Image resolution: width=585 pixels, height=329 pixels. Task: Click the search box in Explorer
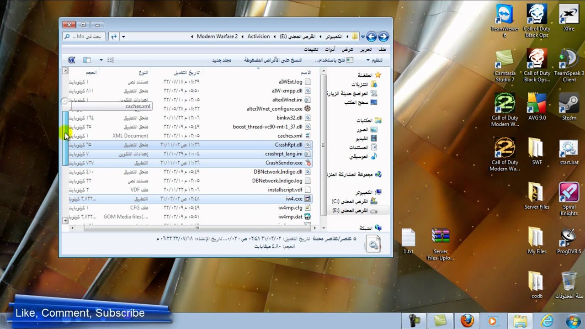84,37
